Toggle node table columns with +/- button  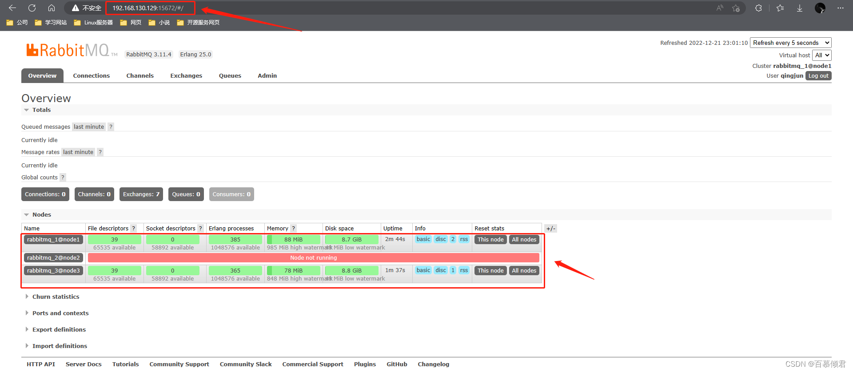(x=550, y=229)
